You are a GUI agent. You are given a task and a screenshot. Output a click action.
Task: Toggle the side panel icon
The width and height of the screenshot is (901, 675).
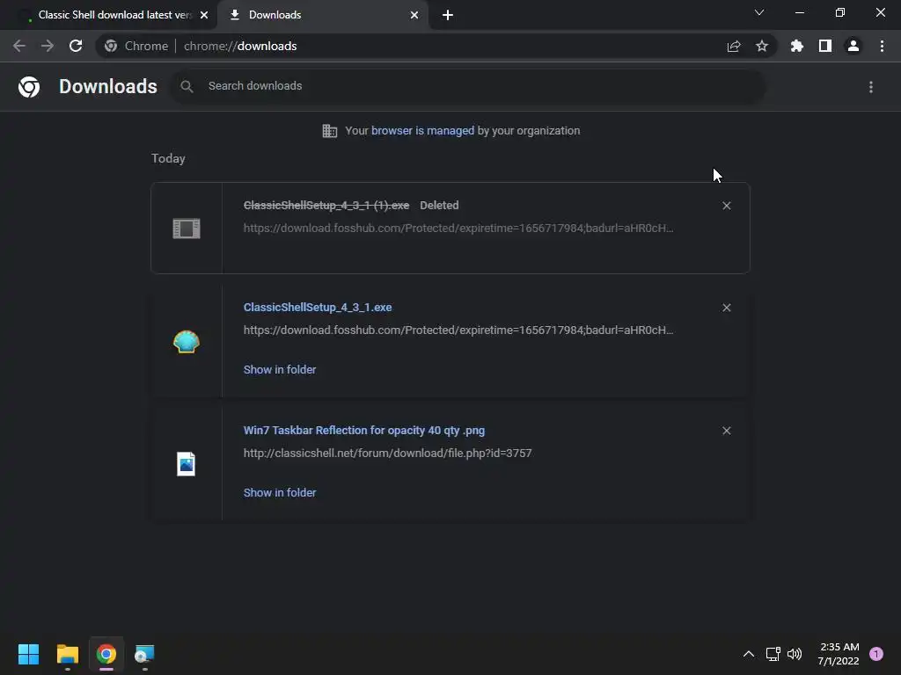tap(825, 46)
